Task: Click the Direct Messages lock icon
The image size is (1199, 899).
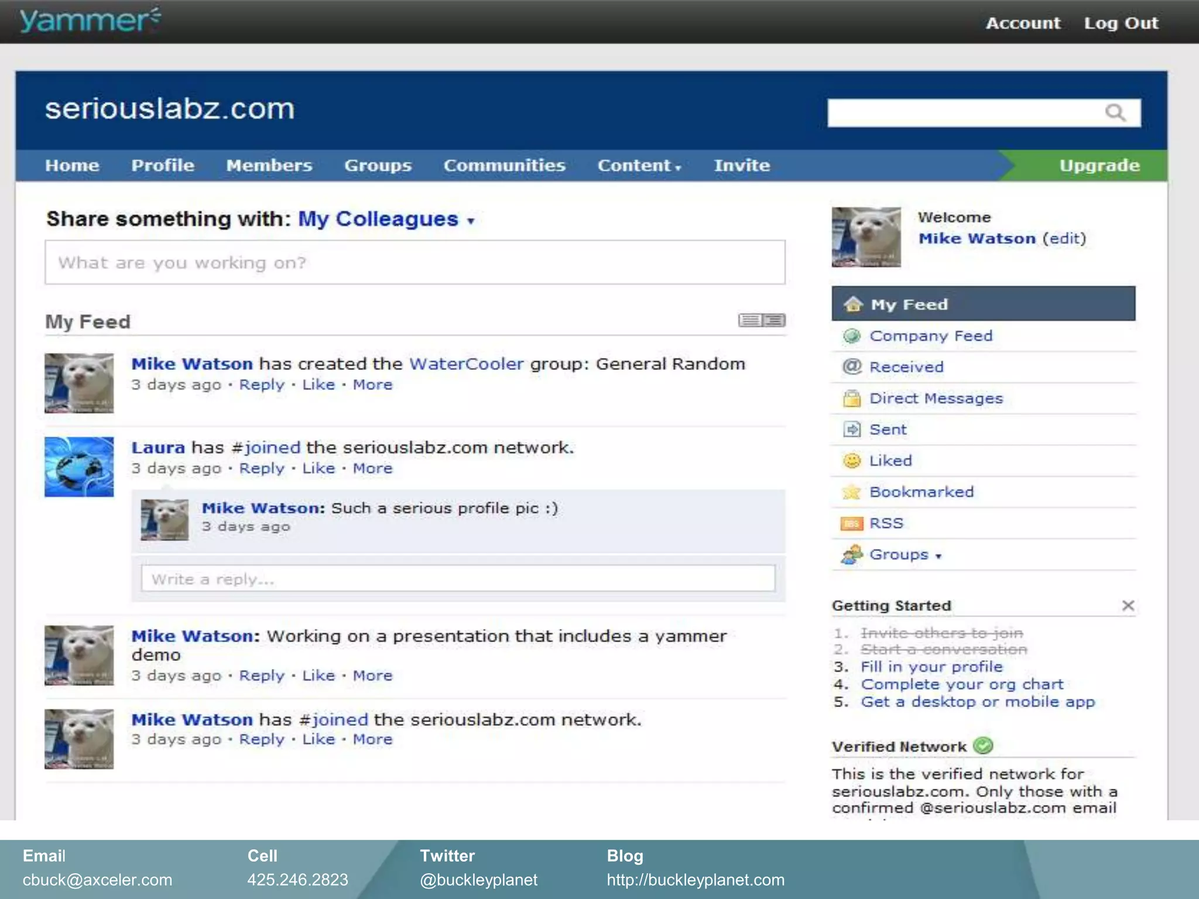Action: point(852,399)
